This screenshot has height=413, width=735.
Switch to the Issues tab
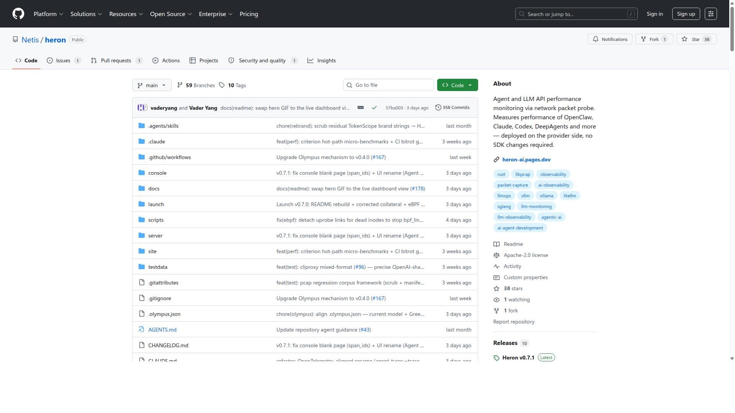[64, 60]
